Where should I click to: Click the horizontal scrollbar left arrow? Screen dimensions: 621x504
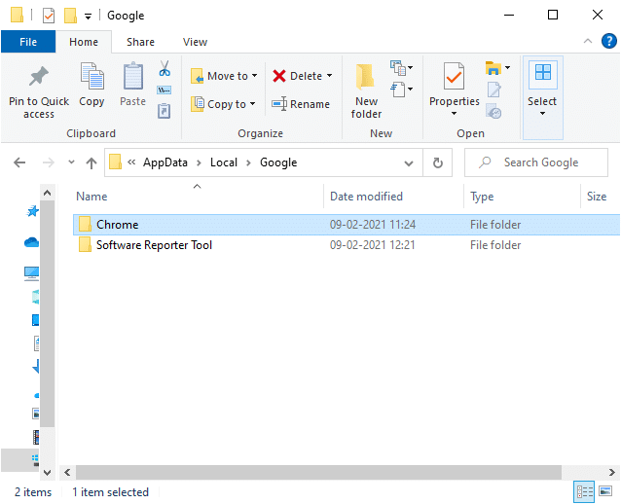(x=67, y=472)
